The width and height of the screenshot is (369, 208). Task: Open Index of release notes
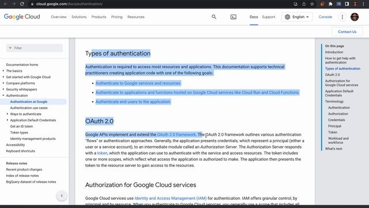tap(22, 176)
